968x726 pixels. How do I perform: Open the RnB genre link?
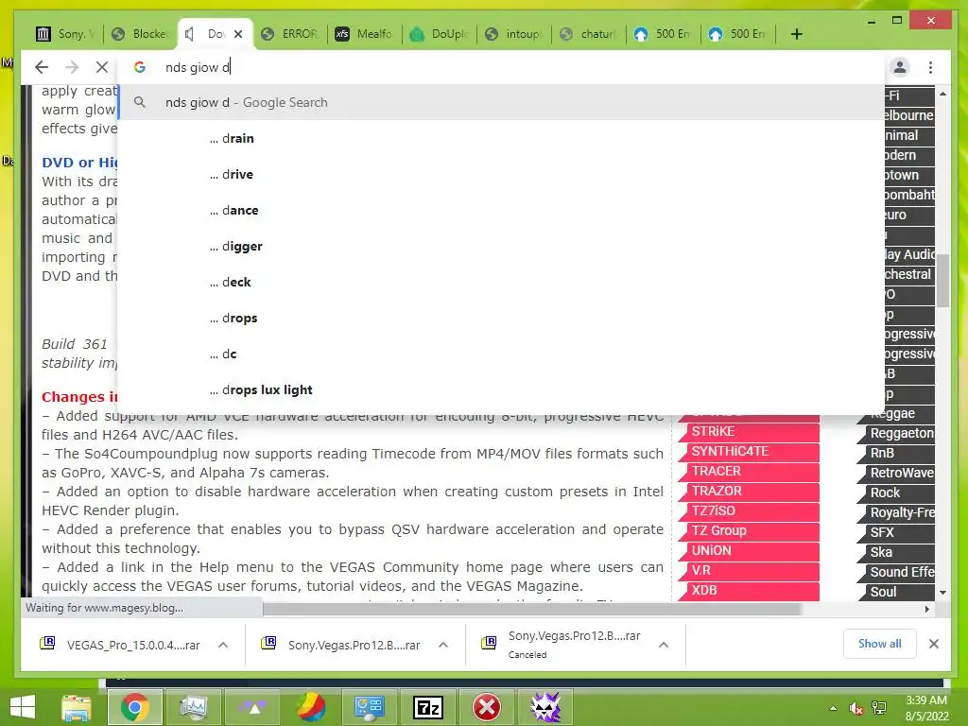896,453
